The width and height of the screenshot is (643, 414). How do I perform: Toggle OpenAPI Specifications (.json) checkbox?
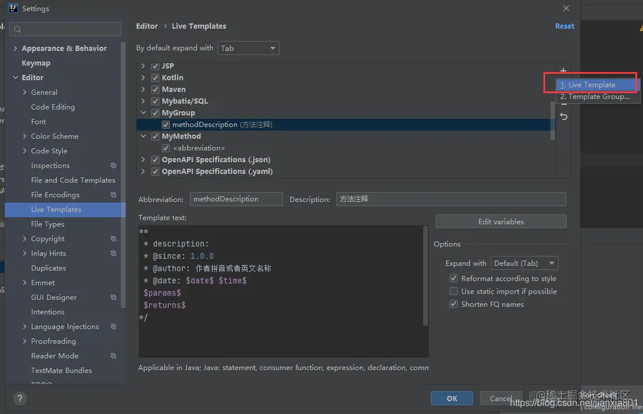tap(155, 160)
